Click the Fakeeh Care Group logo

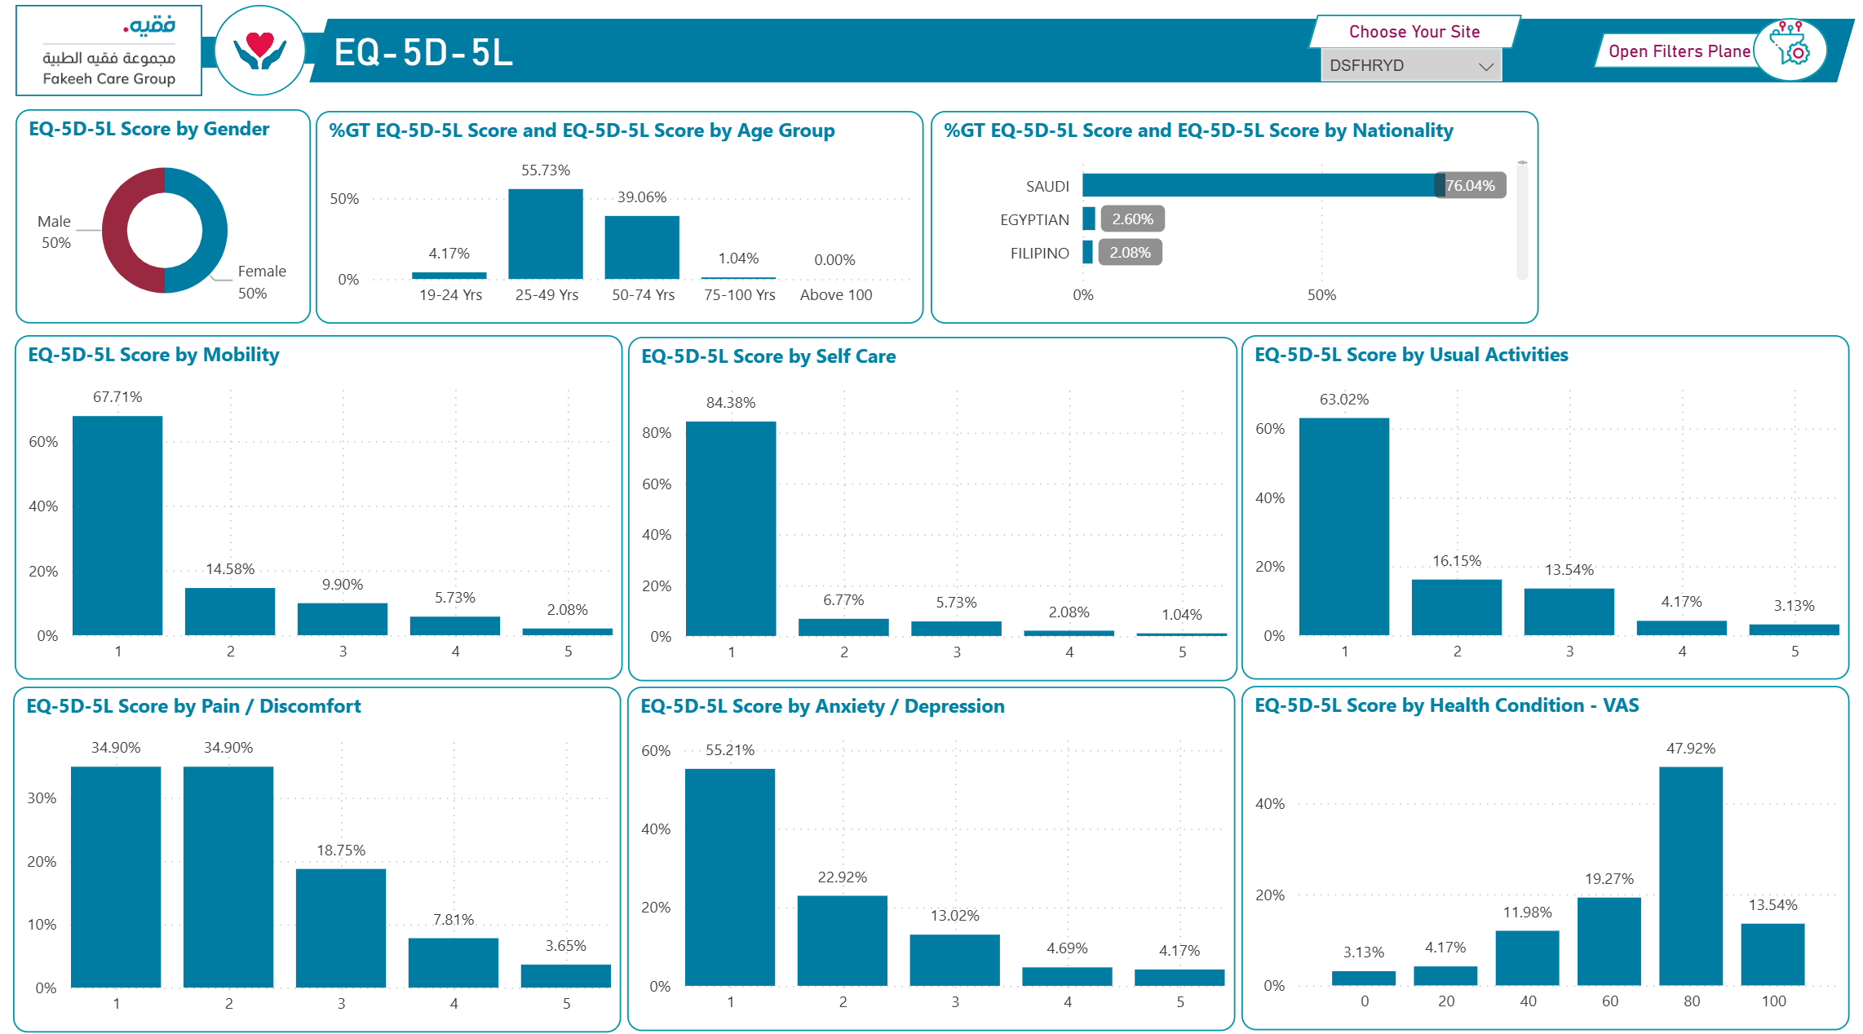point(109,51)
